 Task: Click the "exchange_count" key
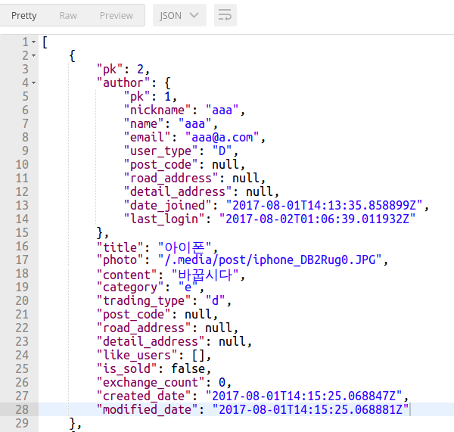(151, 383)
